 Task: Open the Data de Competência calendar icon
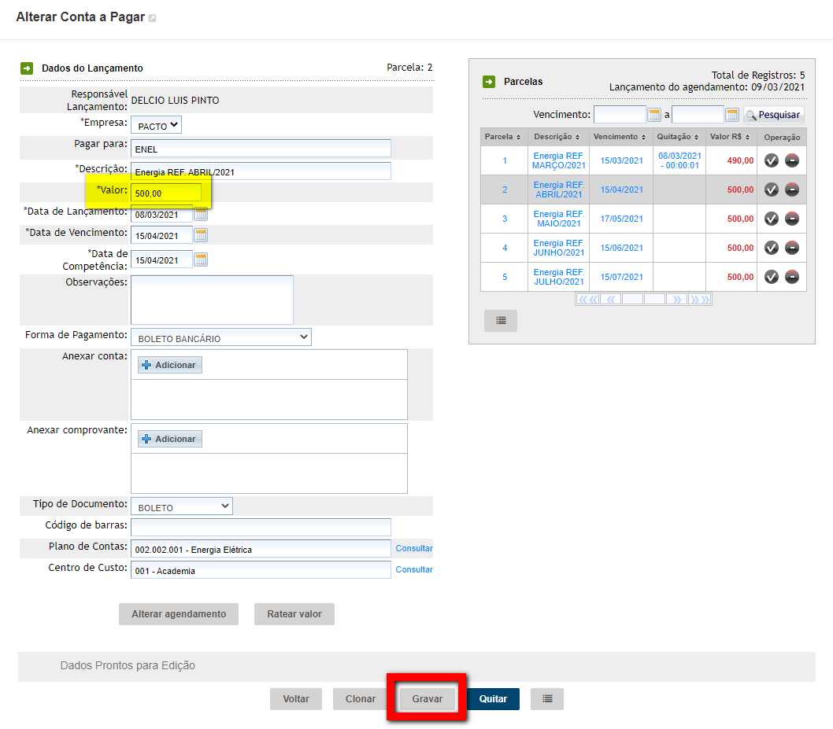click(x=201, y=260)
